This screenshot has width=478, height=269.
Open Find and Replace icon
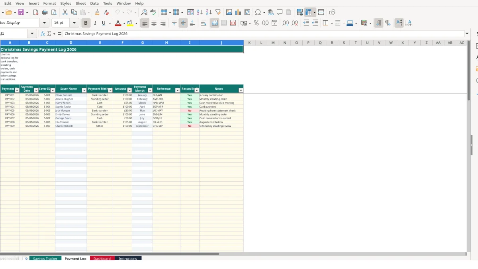pos(144,12)
